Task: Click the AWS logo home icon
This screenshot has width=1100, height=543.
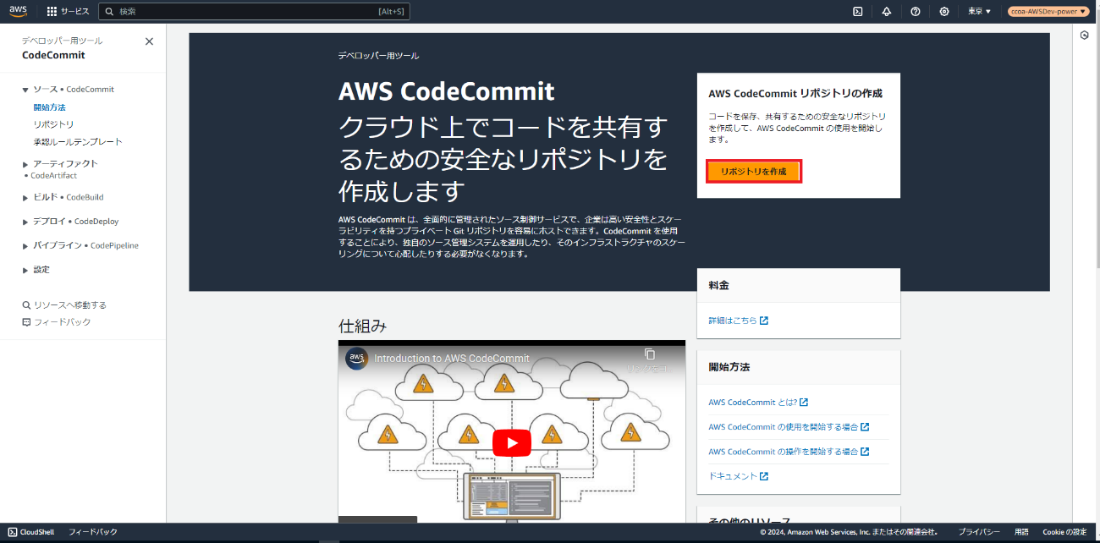Action: (19, 11)
